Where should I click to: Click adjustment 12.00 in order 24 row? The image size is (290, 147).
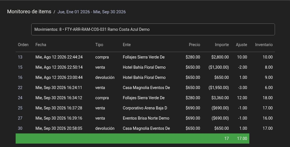(x=242, y=98)
